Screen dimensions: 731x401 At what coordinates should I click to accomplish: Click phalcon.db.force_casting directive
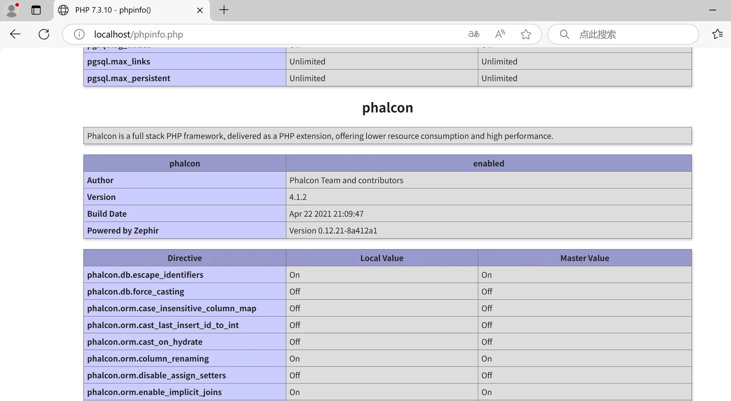(135, 292)
